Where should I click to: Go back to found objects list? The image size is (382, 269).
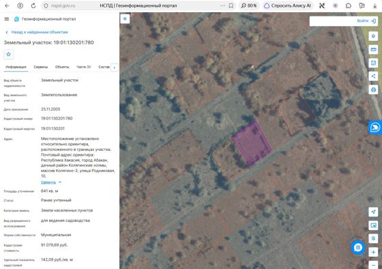(37, 32)
